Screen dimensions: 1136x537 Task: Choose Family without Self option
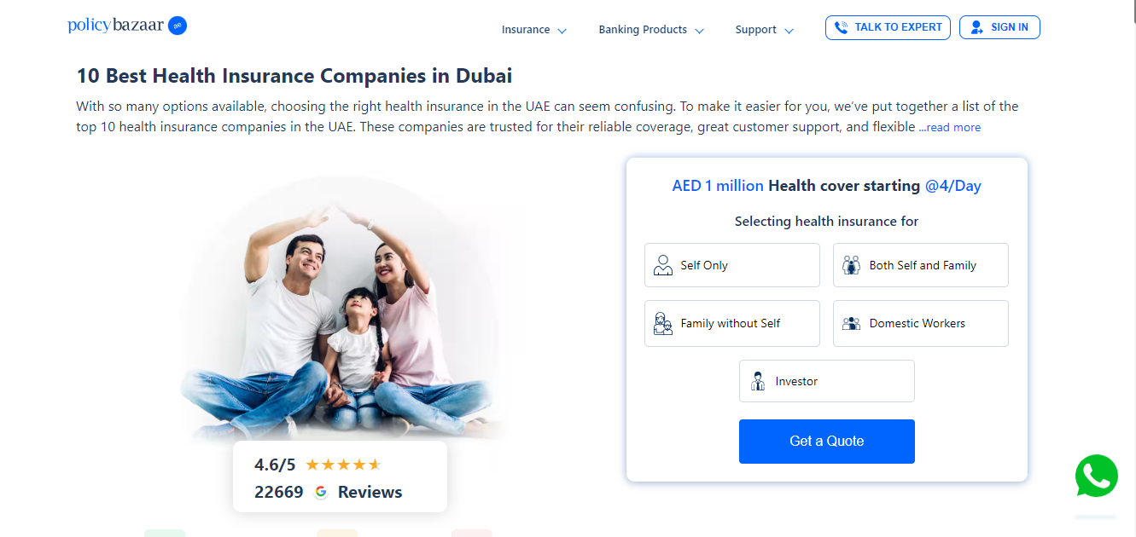[x=732, y=323]
